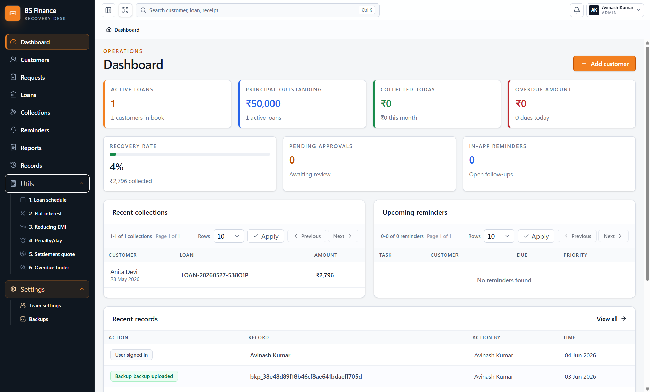This screenshot has height=392, width=650.
Task: Click Next in Upcoming reminders
Action: point(613,236)
